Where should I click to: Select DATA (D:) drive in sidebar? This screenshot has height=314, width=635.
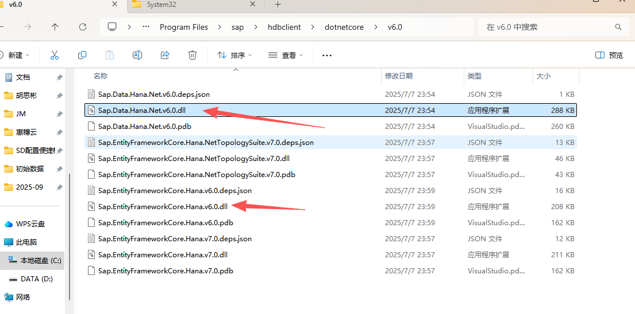coord(32,279)
